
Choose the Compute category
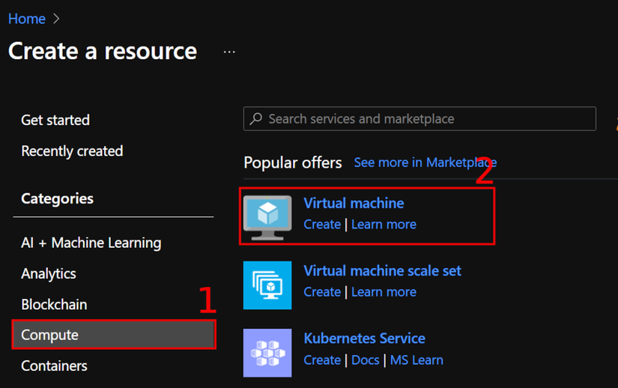(114, 335)
